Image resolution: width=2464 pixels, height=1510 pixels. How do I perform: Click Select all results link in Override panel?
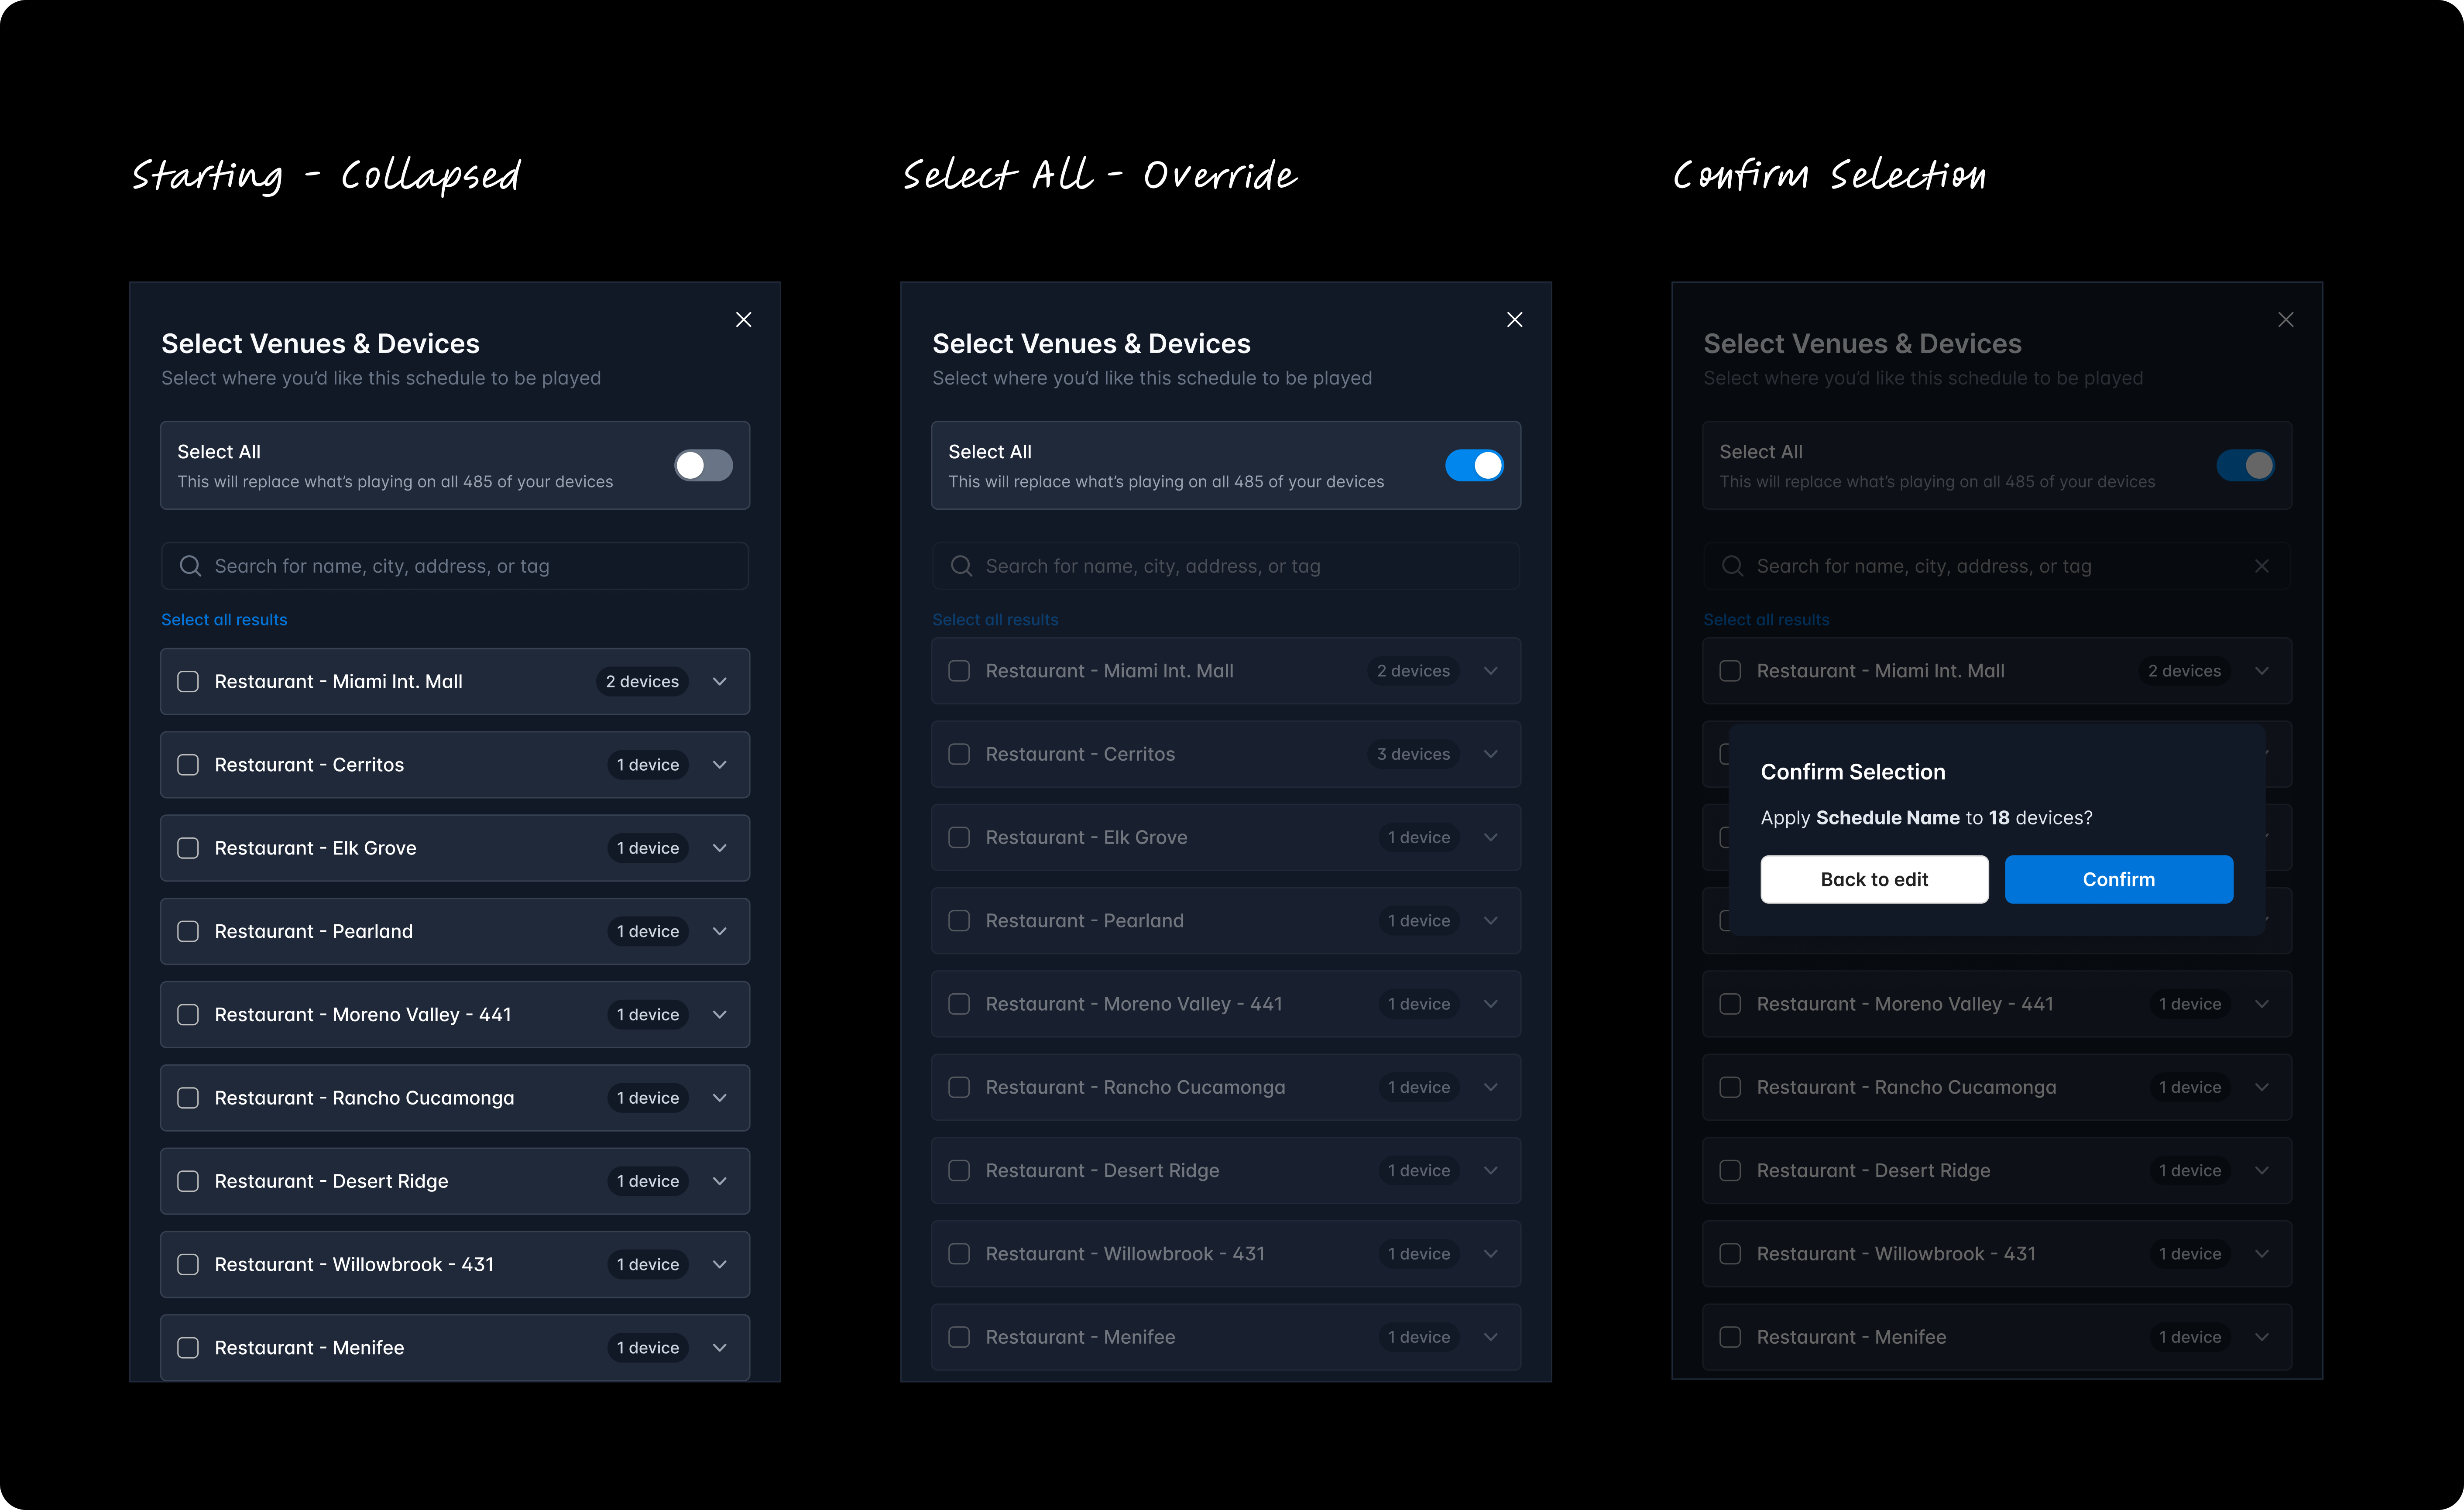pos(995,620)
